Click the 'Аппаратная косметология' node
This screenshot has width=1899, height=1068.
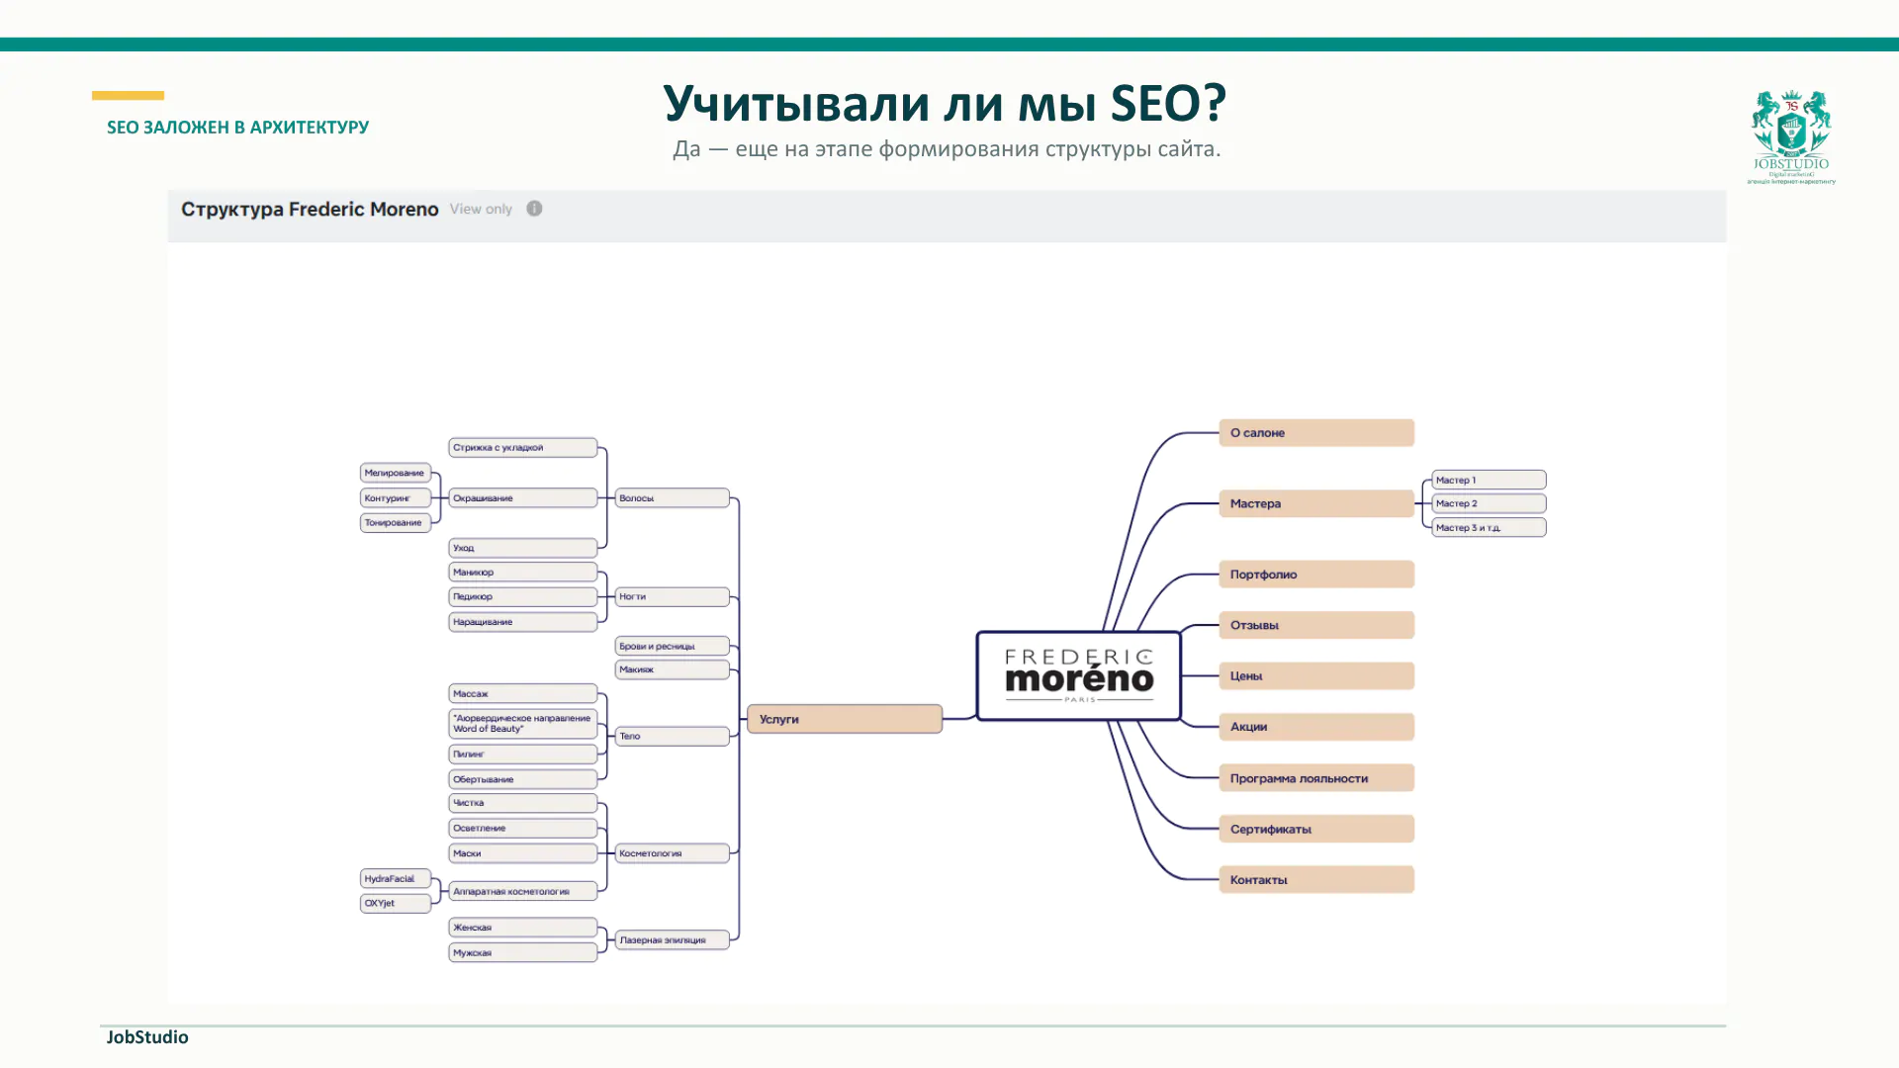point(523,892)
